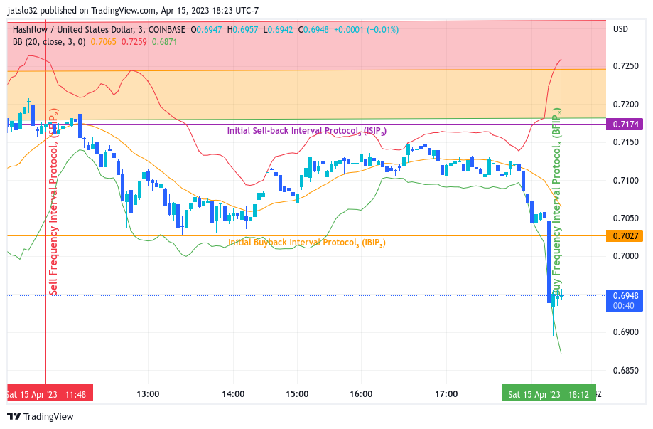Click the BB (20, close, 3, 0) indicator legend
Viewport: 653px width, 429px height.
coord(49,42)
